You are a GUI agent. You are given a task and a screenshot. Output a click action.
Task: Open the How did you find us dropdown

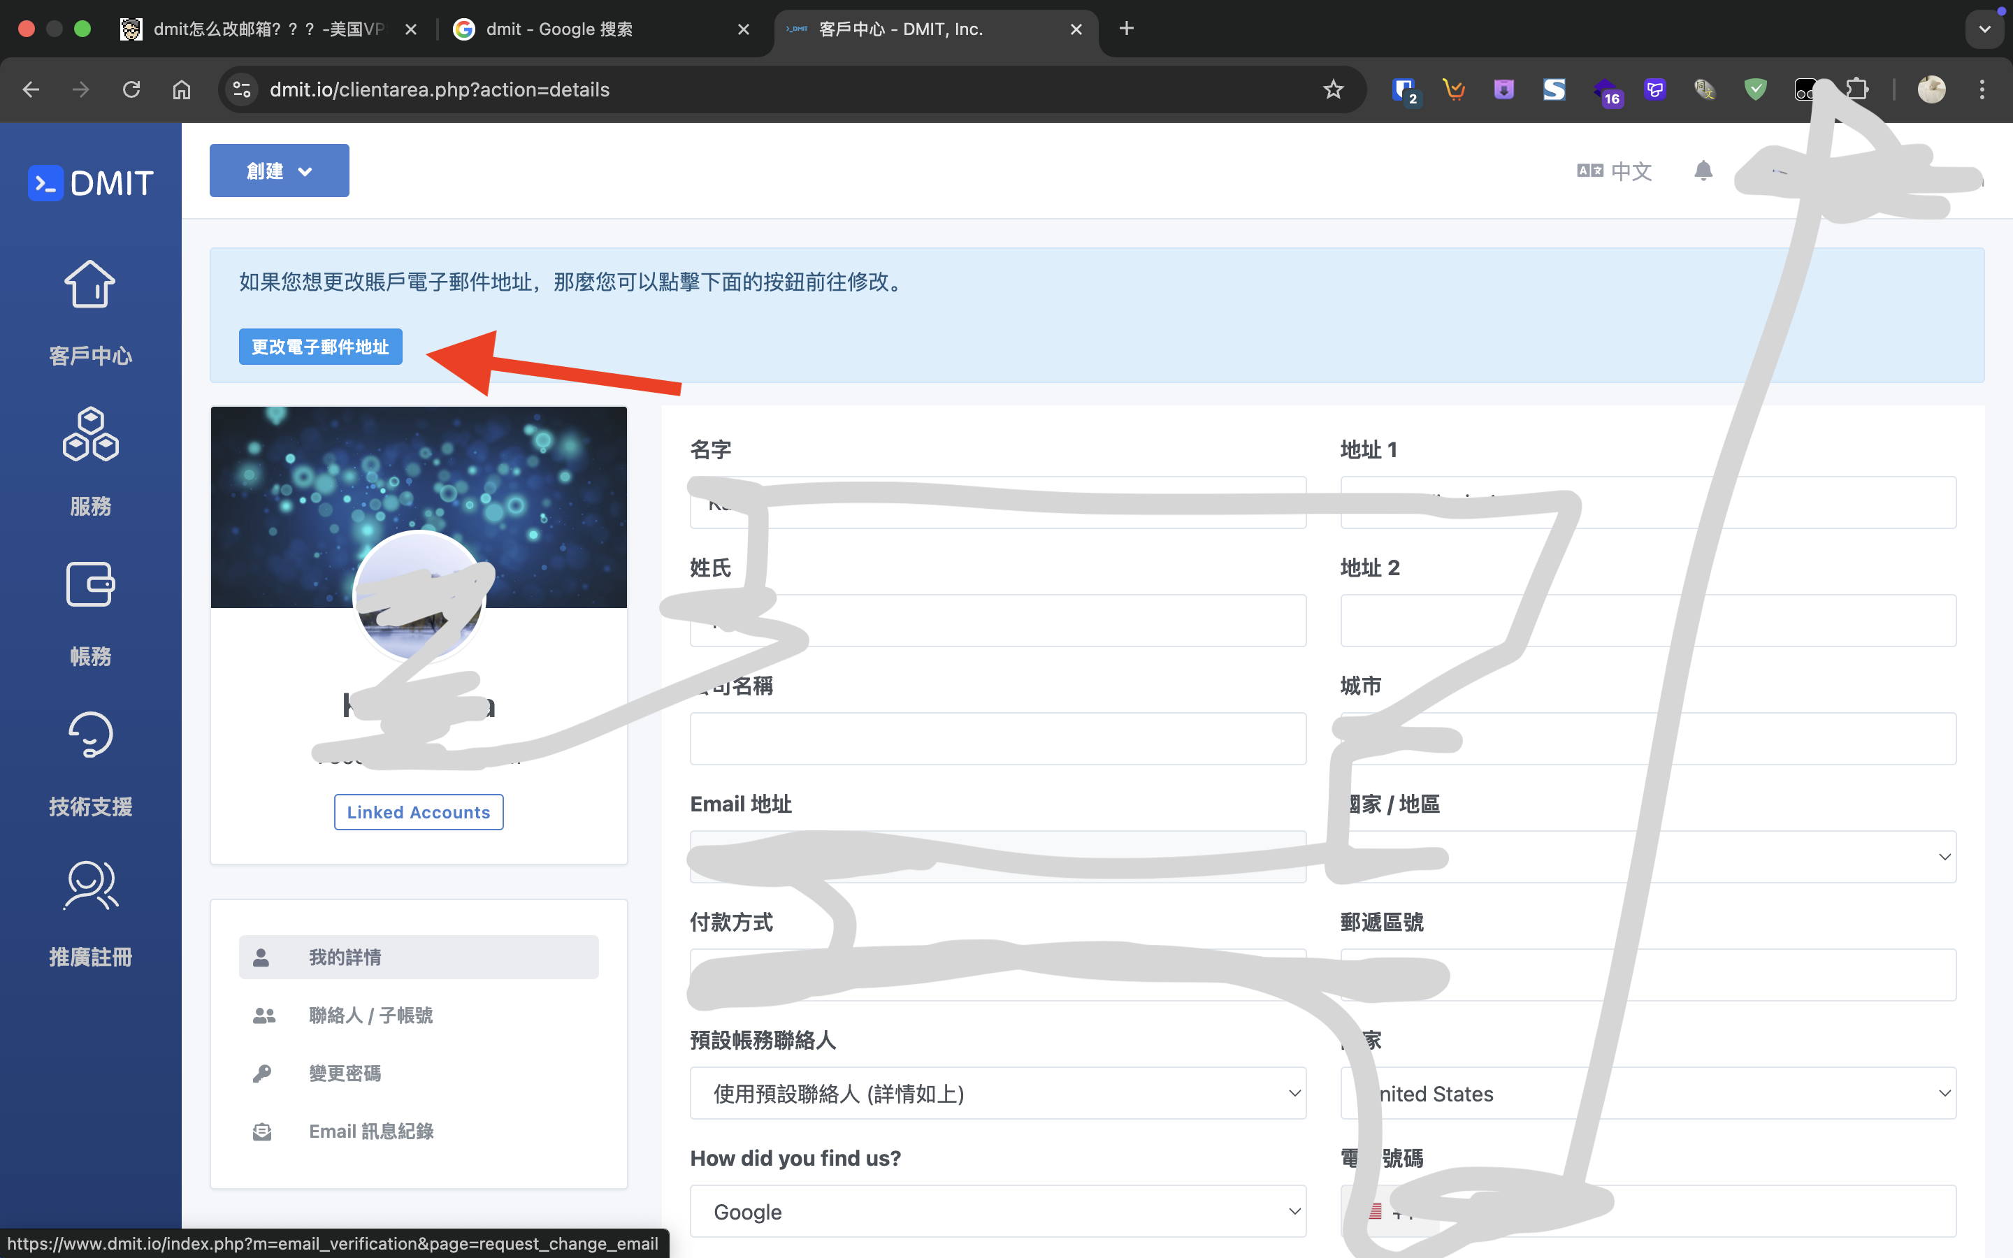997,1211
